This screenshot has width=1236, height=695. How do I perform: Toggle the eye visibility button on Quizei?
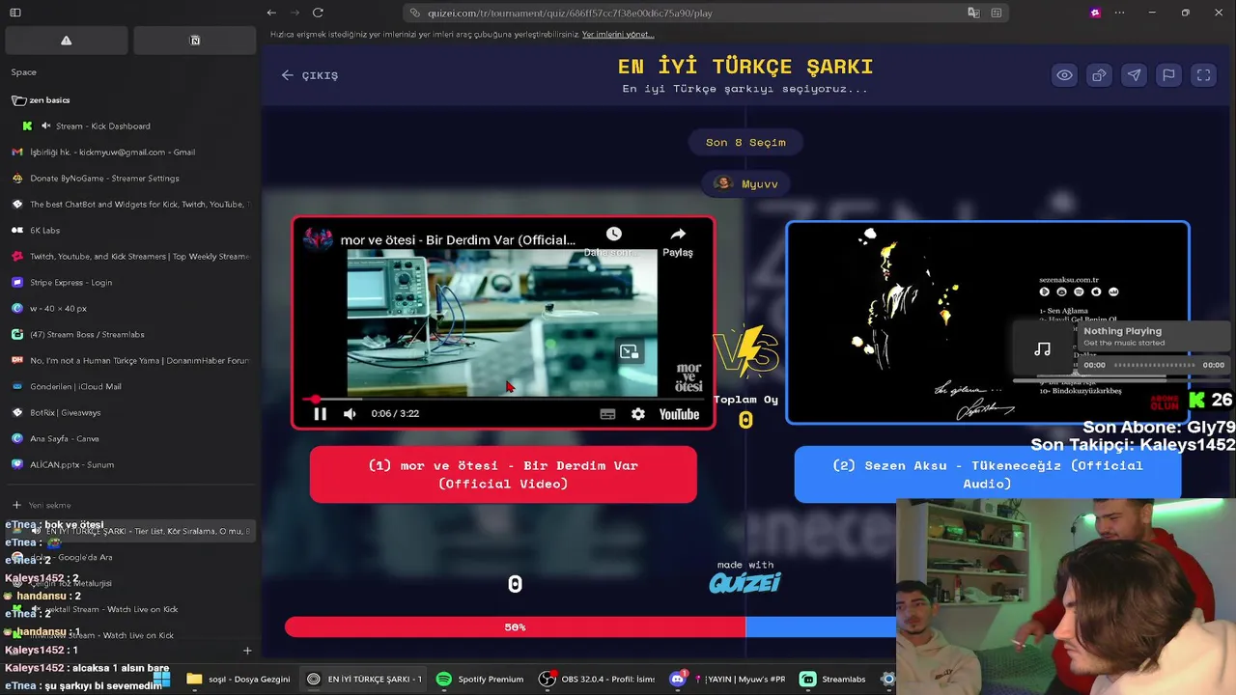click(x=1064, y=75)
